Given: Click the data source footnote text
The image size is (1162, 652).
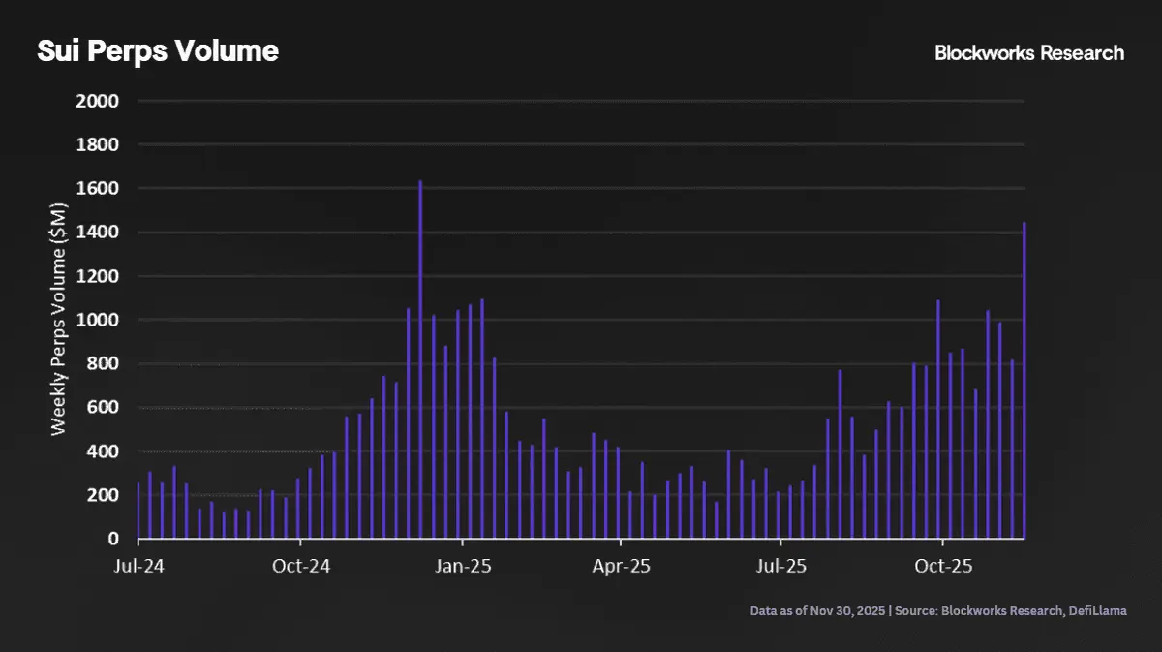Looking at the screenshot, I should (x=937, y=611).
